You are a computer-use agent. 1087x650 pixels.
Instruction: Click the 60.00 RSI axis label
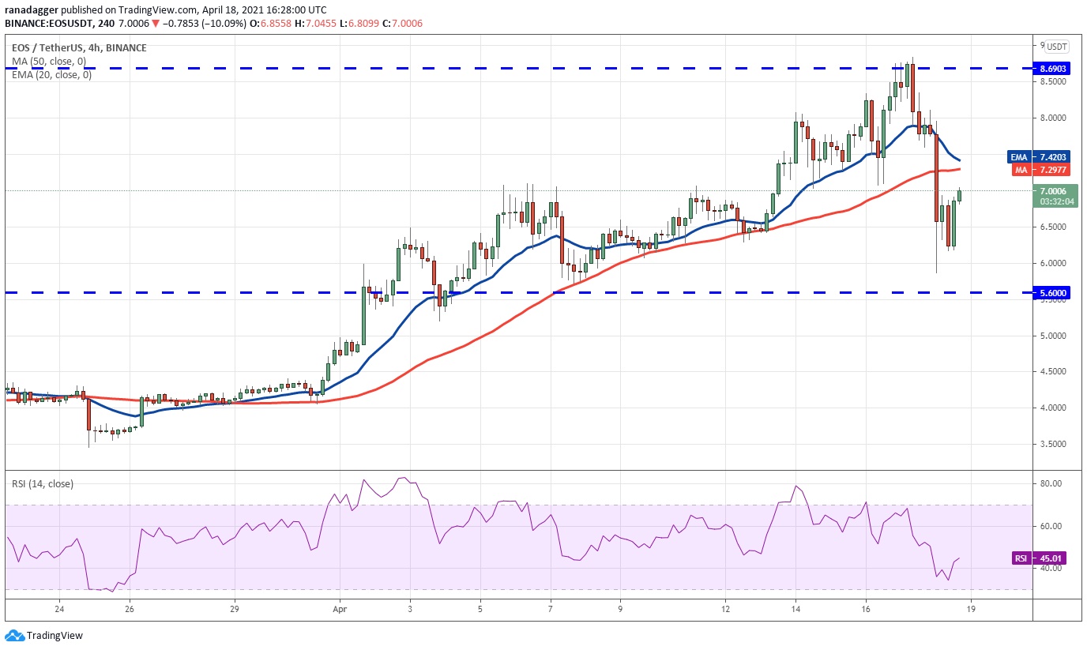coord(1050,526)
